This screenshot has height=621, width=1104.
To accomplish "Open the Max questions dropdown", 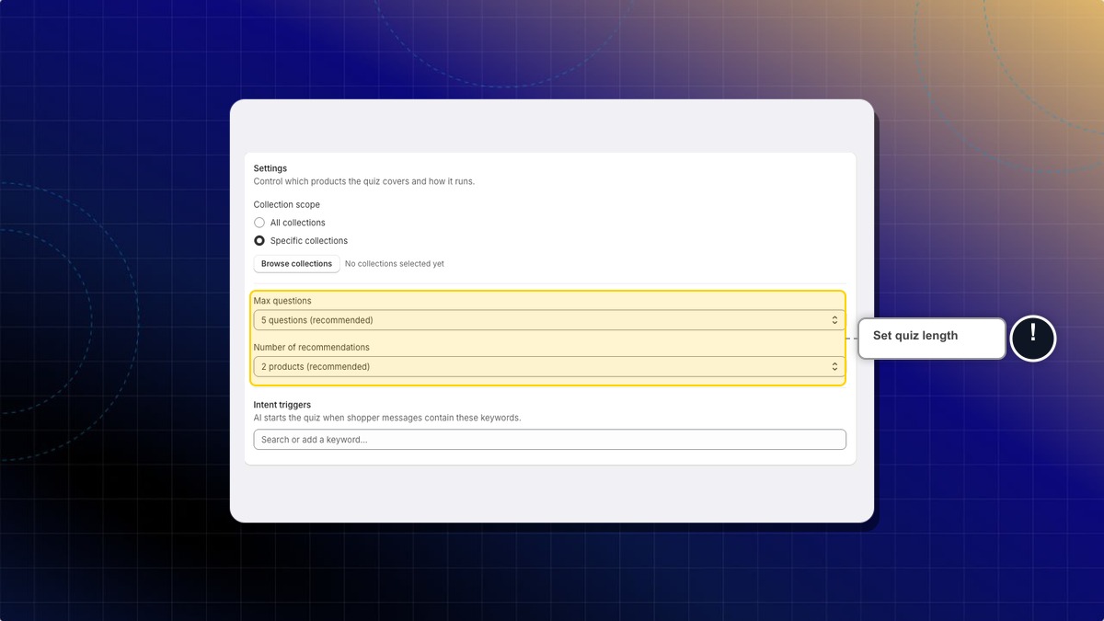I will tap(549, 320).
